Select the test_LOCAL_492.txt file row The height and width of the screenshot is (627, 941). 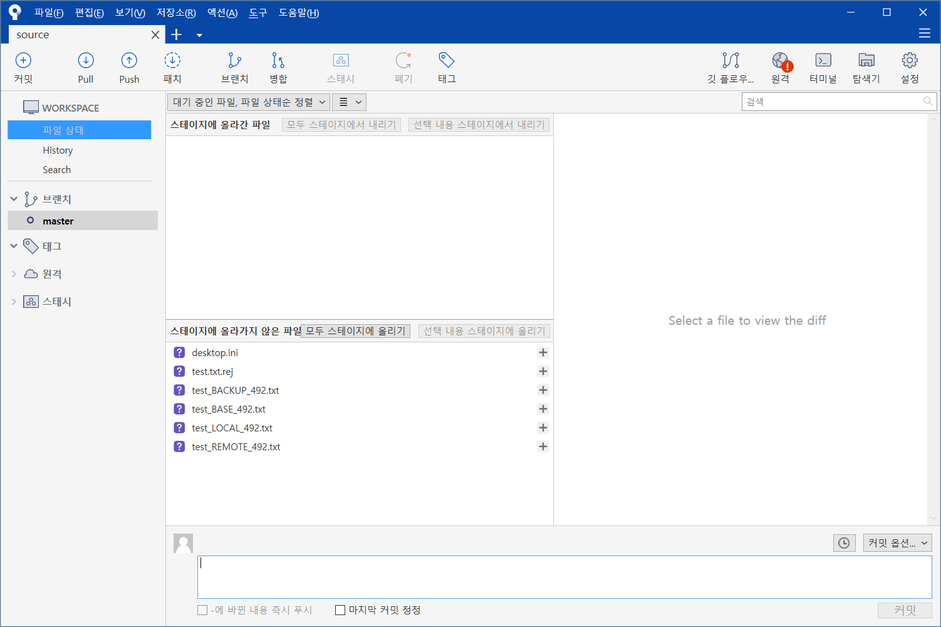(360, 428)
